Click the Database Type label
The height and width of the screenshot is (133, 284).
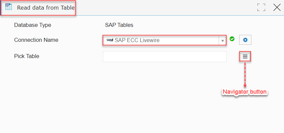(33, 25)
